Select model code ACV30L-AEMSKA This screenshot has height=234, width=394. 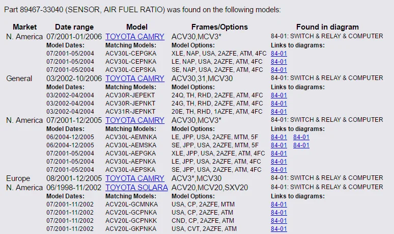click(x=131, y=145)
